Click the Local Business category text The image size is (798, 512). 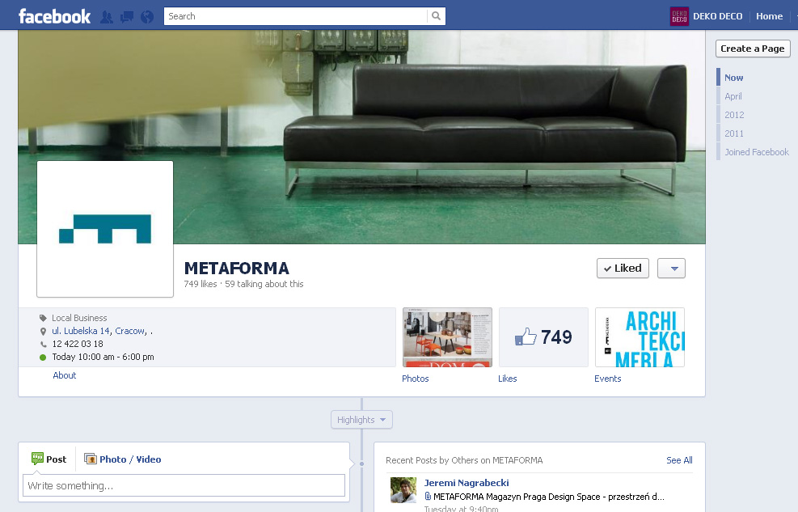coord(79,318)
